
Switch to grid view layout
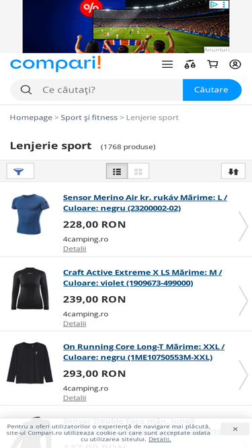[x=138, y=171]
